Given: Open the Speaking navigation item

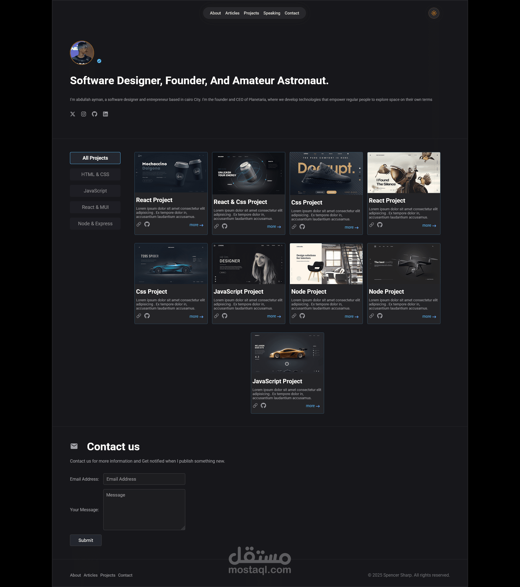Looking at the screenshot, I should point(272,13).
